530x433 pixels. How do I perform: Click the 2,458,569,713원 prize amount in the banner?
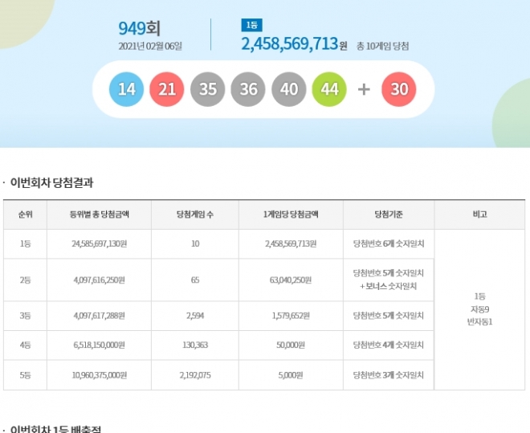[294, 44]
